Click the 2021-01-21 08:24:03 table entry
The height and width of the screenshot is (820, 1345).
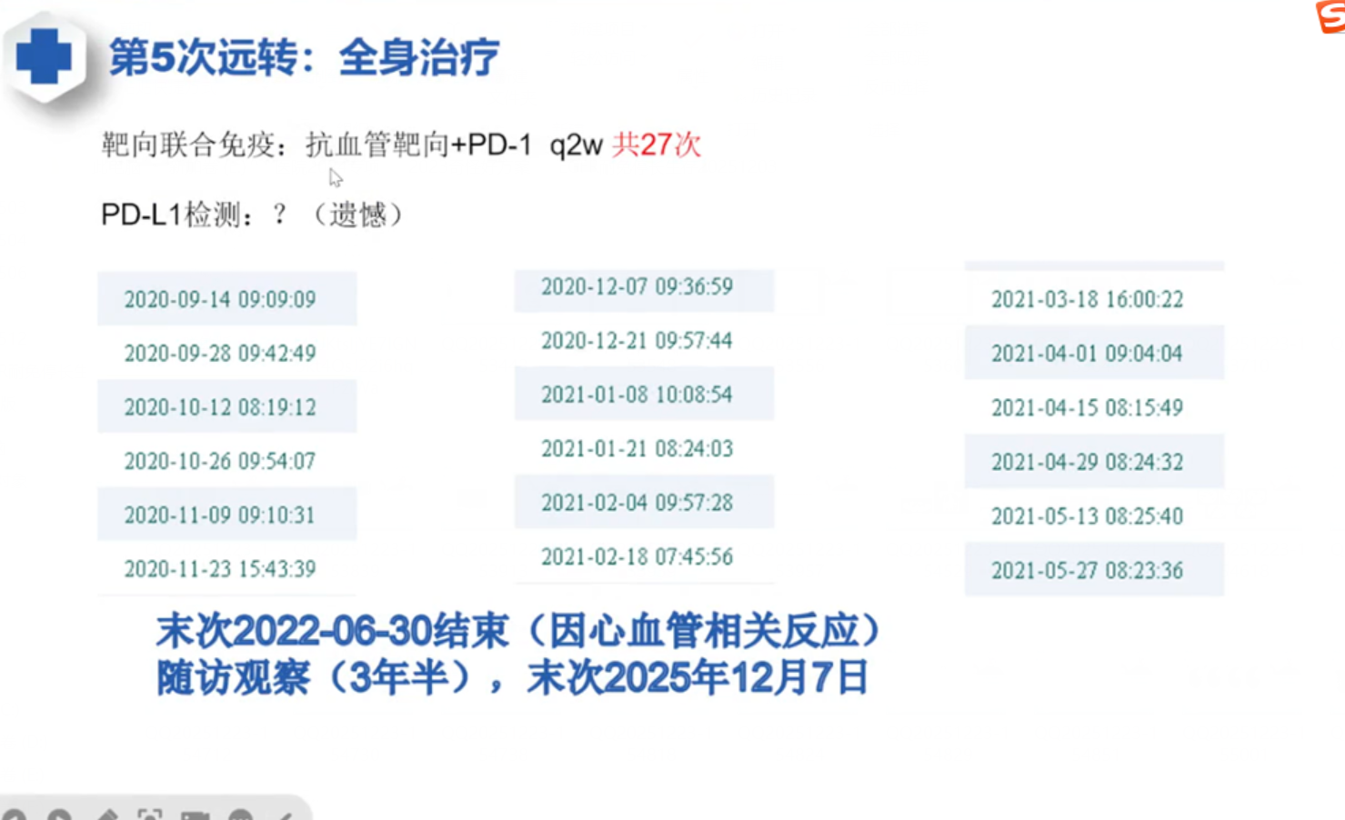(637, 449)
